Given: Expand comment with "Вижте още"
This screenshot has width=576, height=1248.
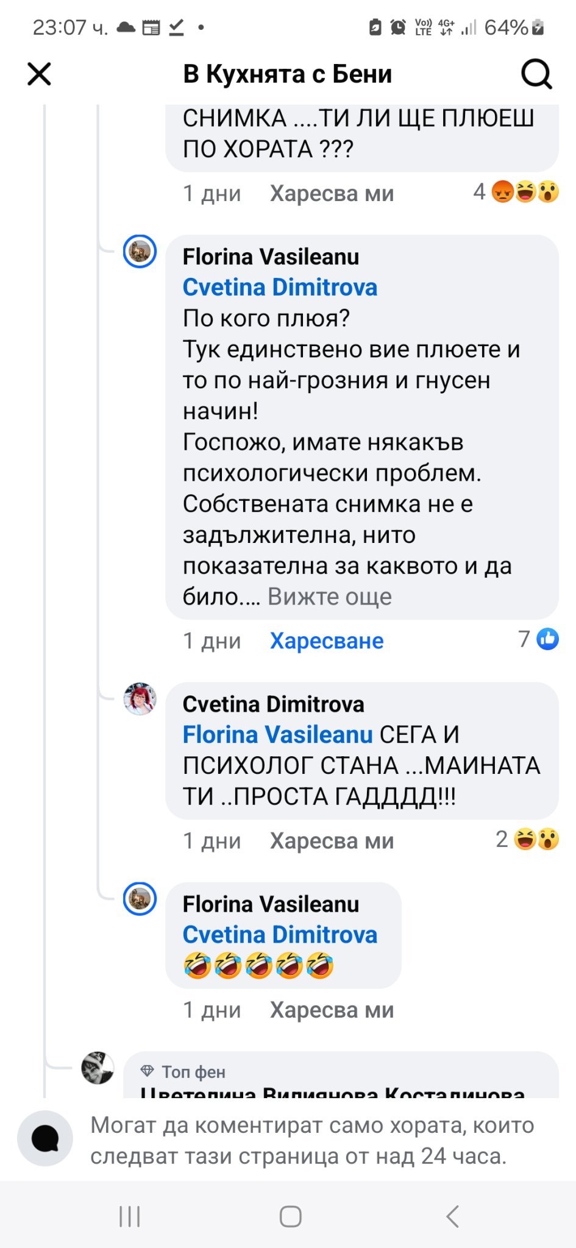Looking at the screenshot, I should coord(330,597).
